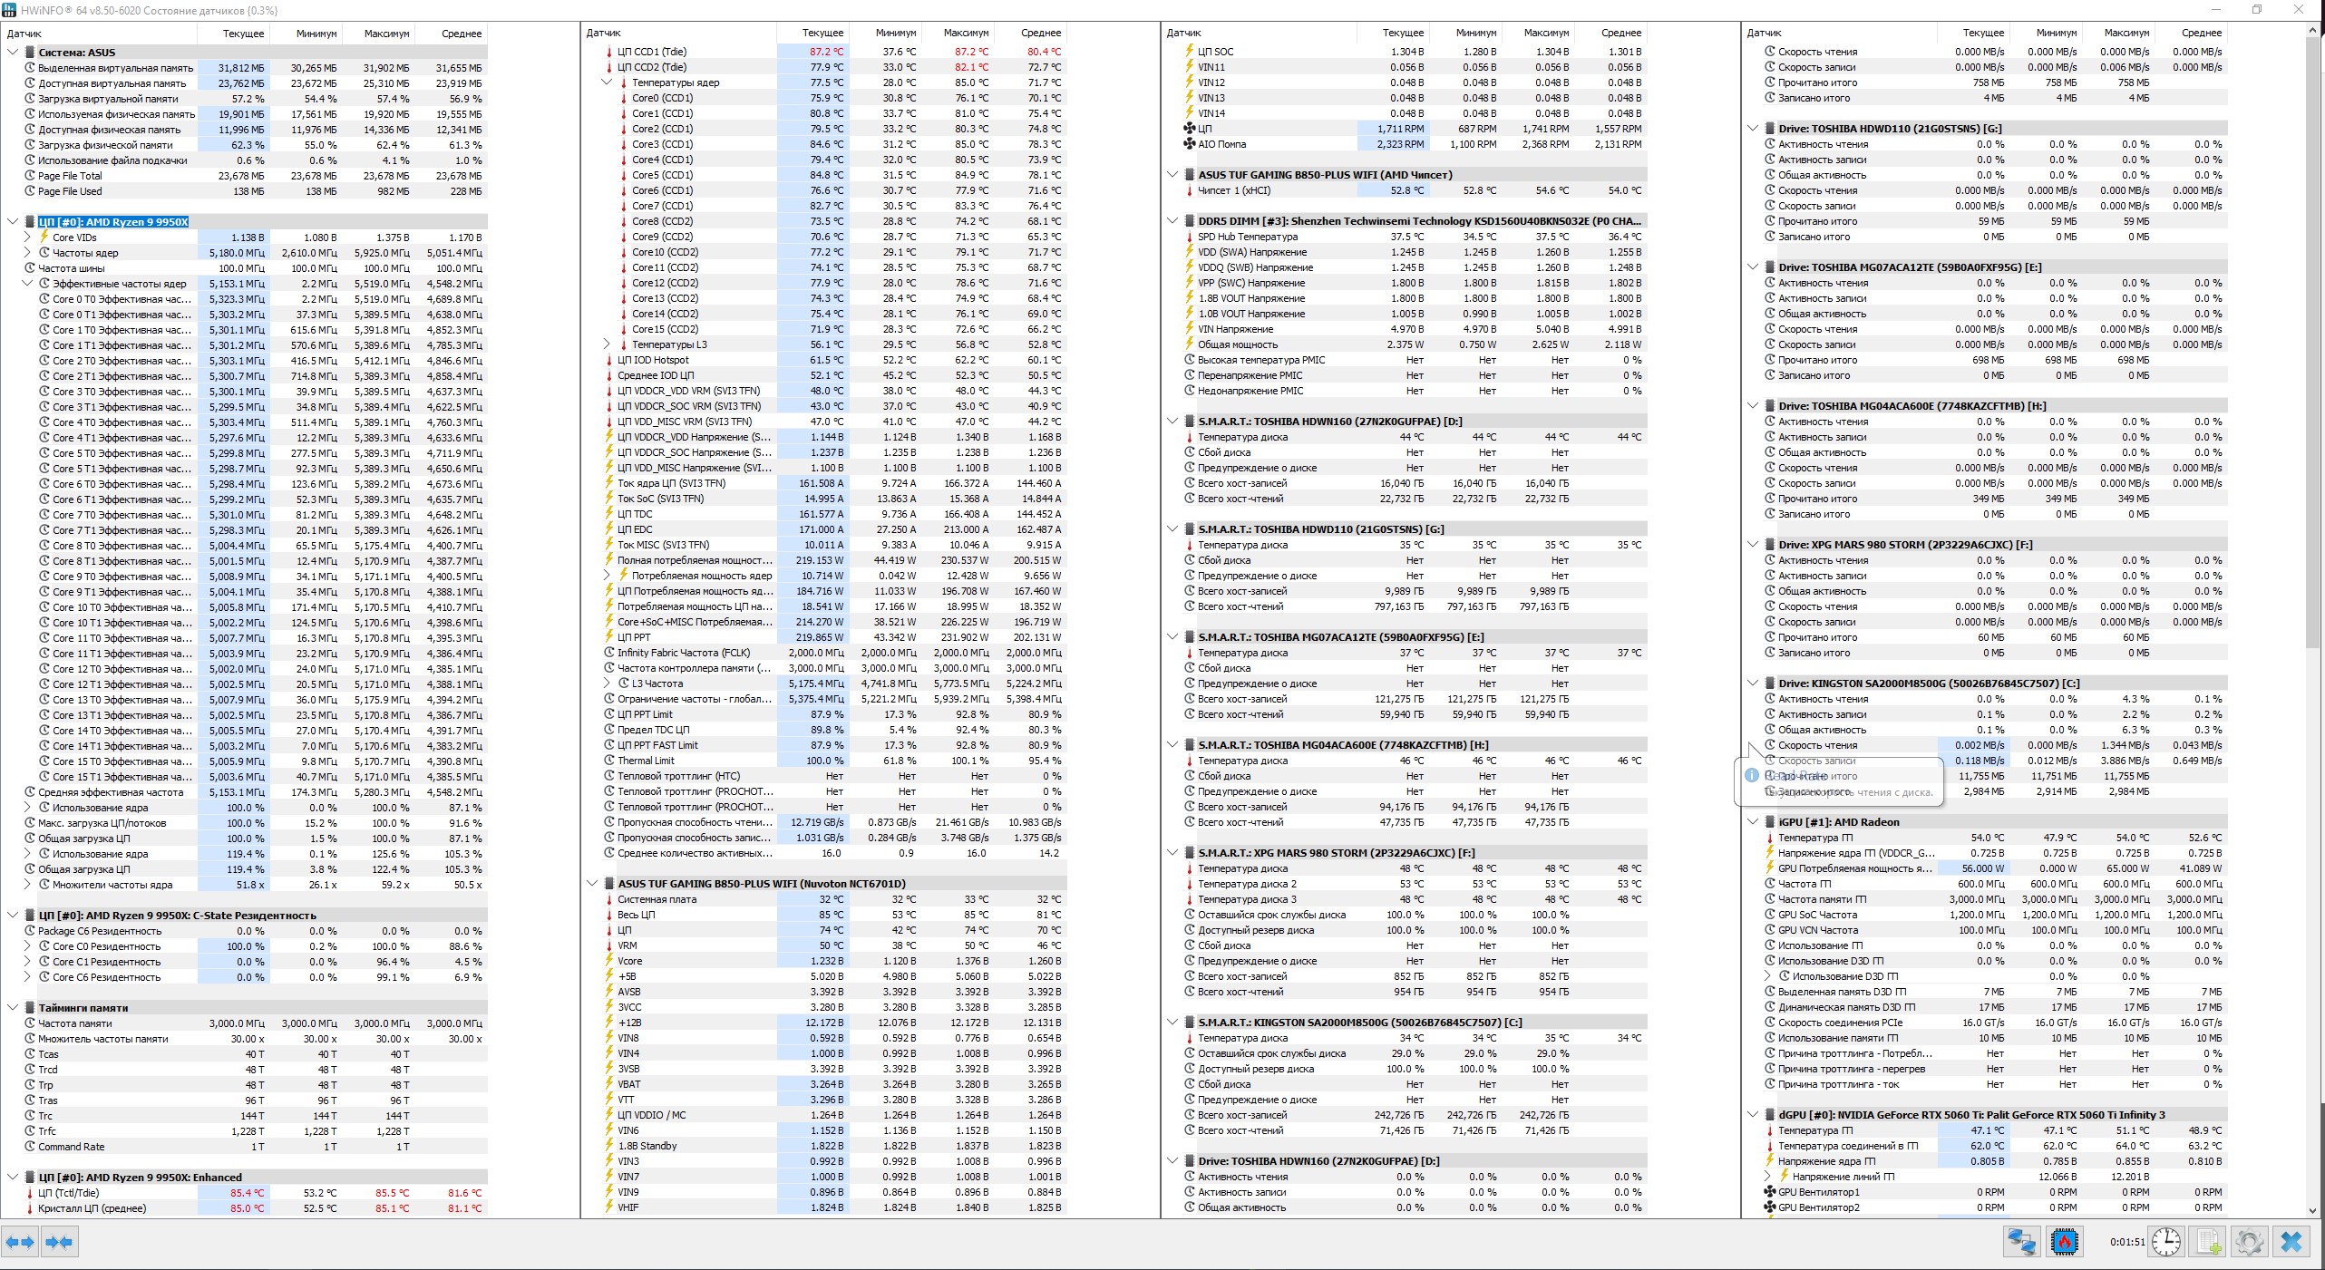This screenshot has width=2325, height=1270.
Task: Collapse the Nuvoton NCT6701D group
Action: point(592,884)
